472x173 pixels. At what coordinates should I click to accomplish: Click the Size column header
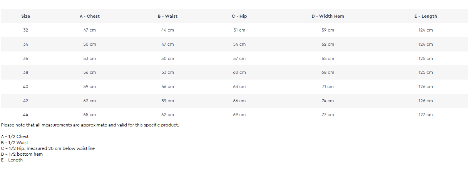pos(25,16)
